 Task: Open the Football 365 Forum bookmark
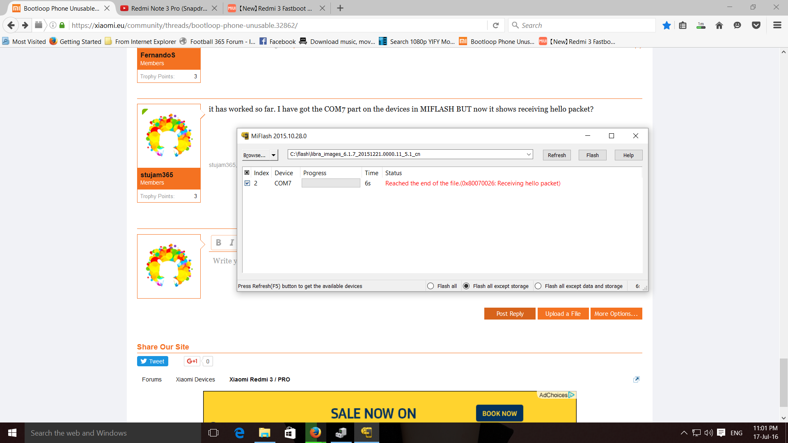point(218,41)
